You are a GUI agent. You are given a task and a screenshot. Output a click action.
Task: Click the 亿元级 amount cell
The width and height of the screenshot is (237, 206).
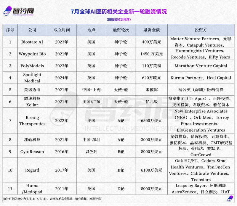(152, 102)
